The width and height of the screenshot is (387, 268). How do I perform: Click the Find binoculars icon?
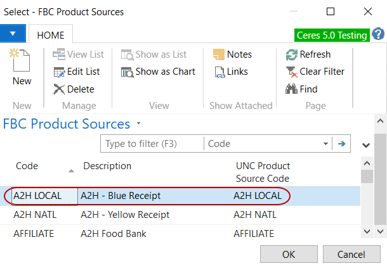(292, 89)
